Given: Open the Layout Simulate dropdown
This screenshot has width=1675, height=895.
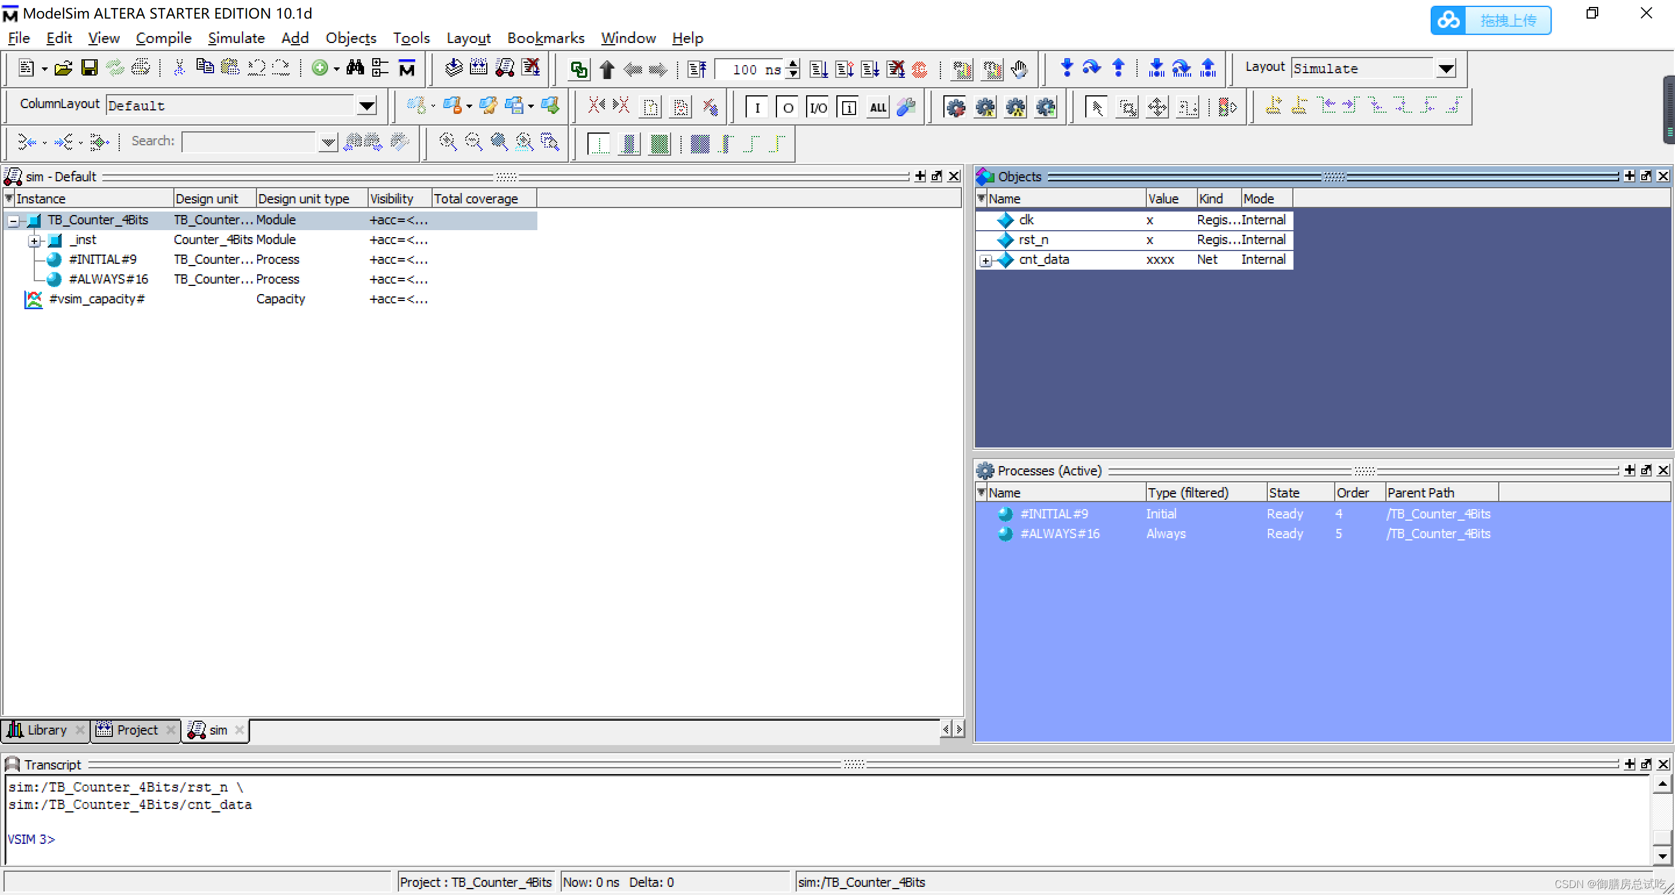Looking at the screenshot, I should click(x=1445, y=68).
